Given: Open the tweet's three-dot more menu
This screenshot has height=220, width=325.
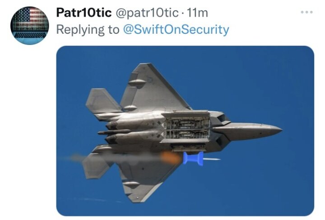Looking at the screenshot, I should click(x=307, y=12).
